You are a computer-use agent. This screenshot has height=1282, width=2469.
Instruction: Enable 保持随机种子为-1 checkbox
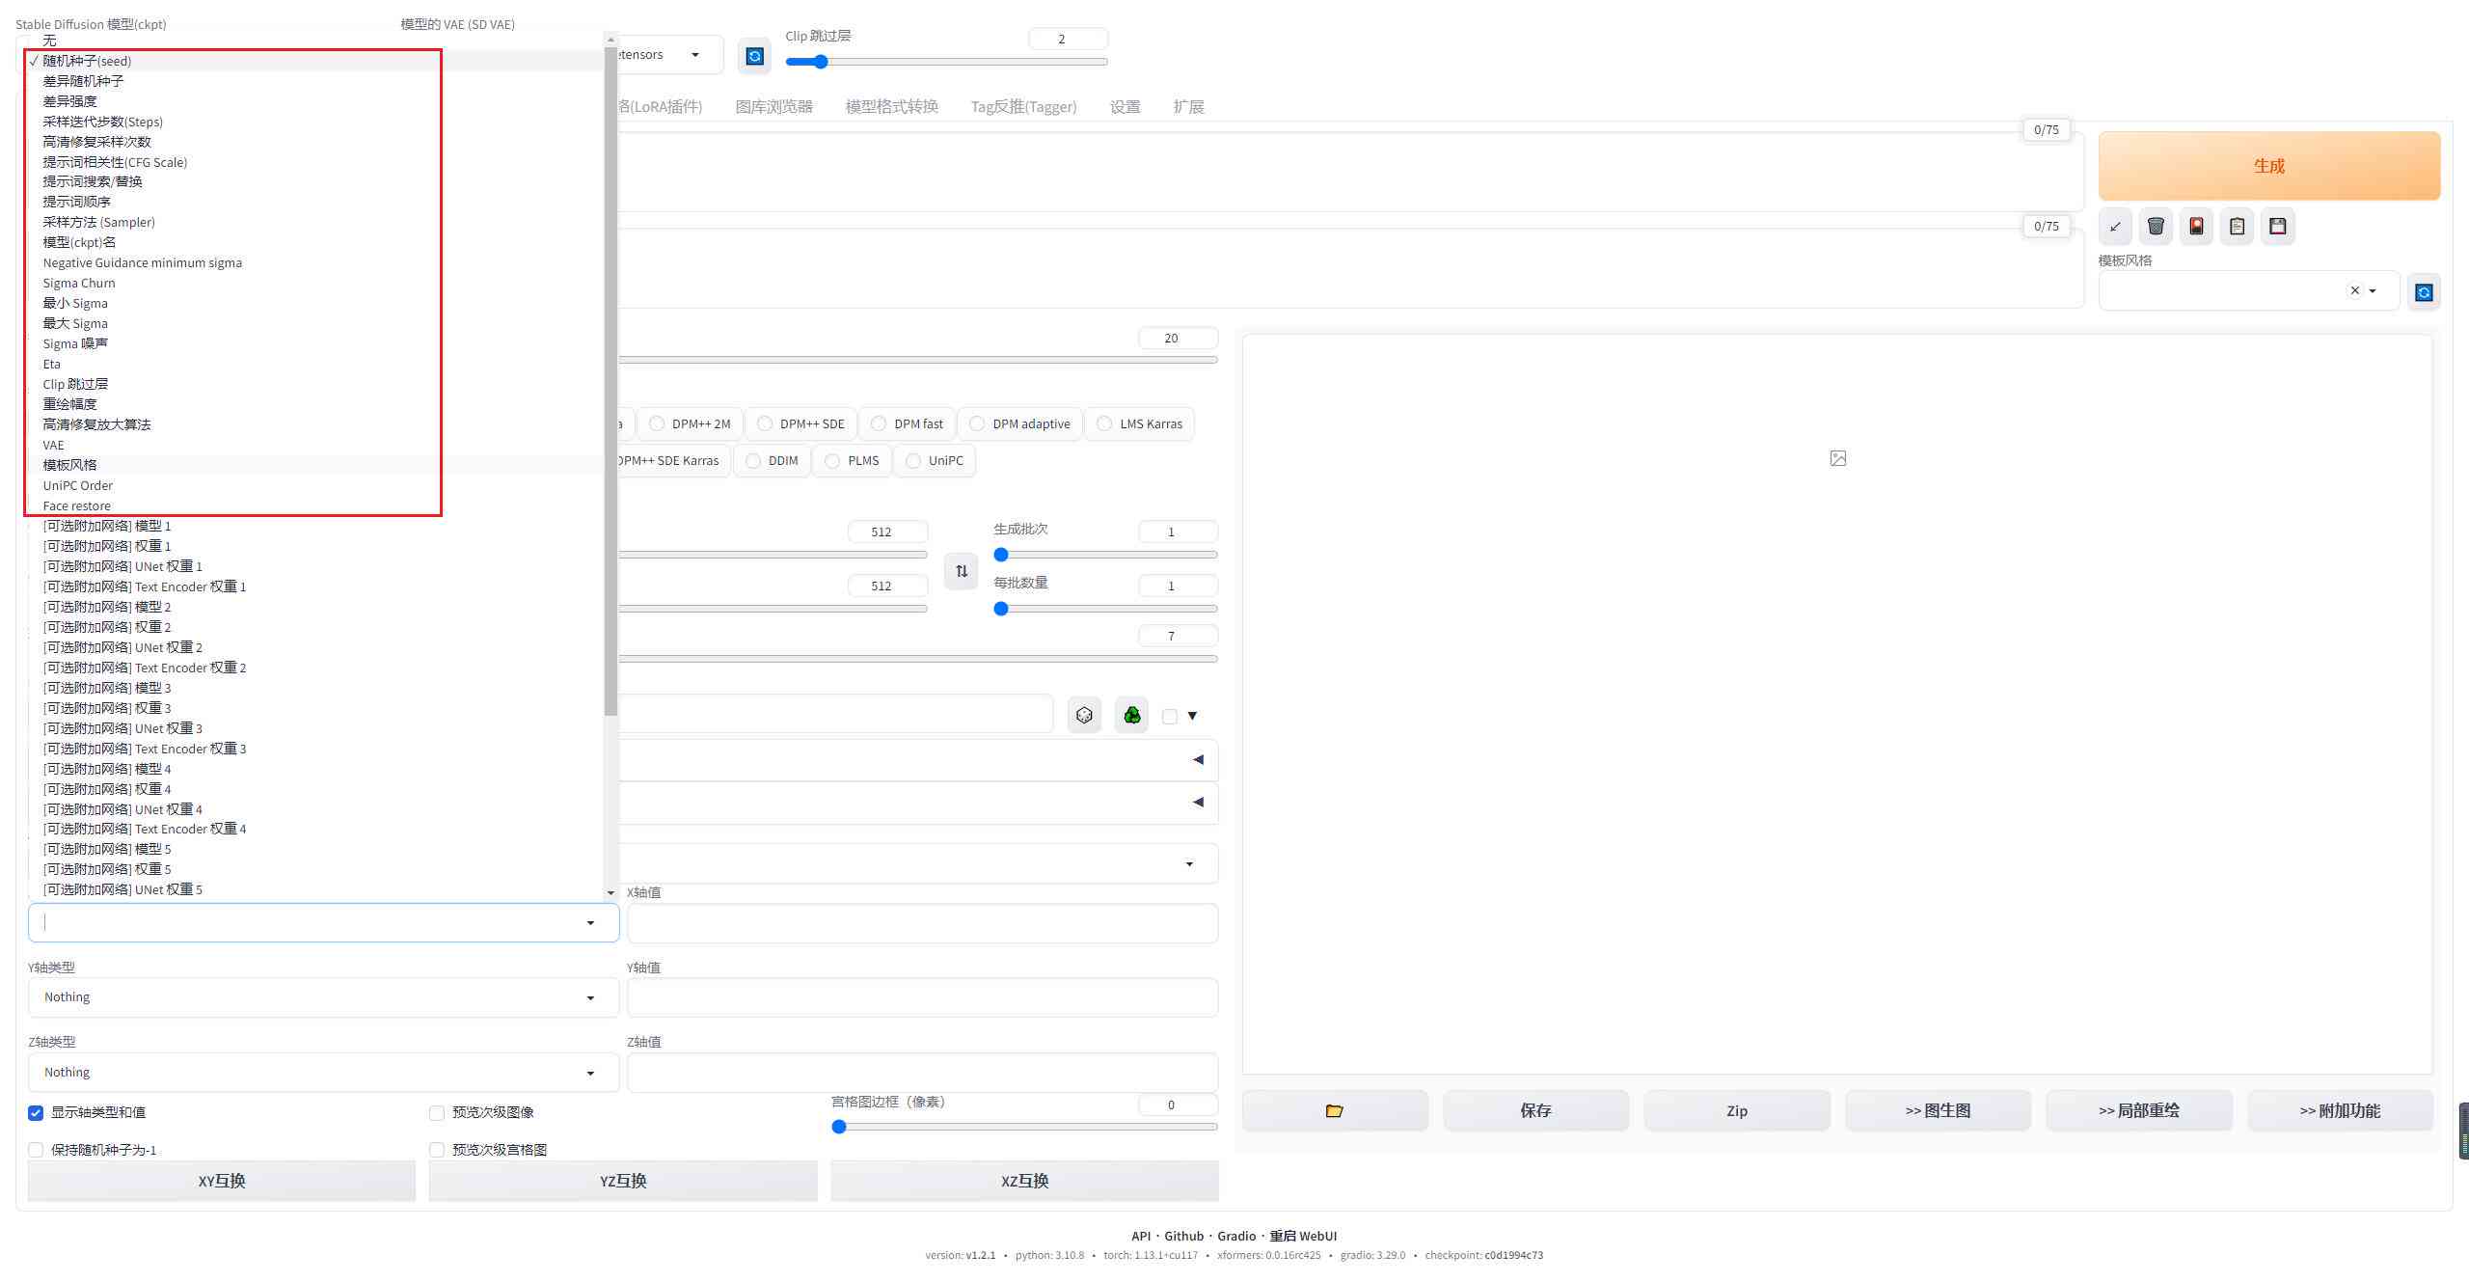point(36,1148)
